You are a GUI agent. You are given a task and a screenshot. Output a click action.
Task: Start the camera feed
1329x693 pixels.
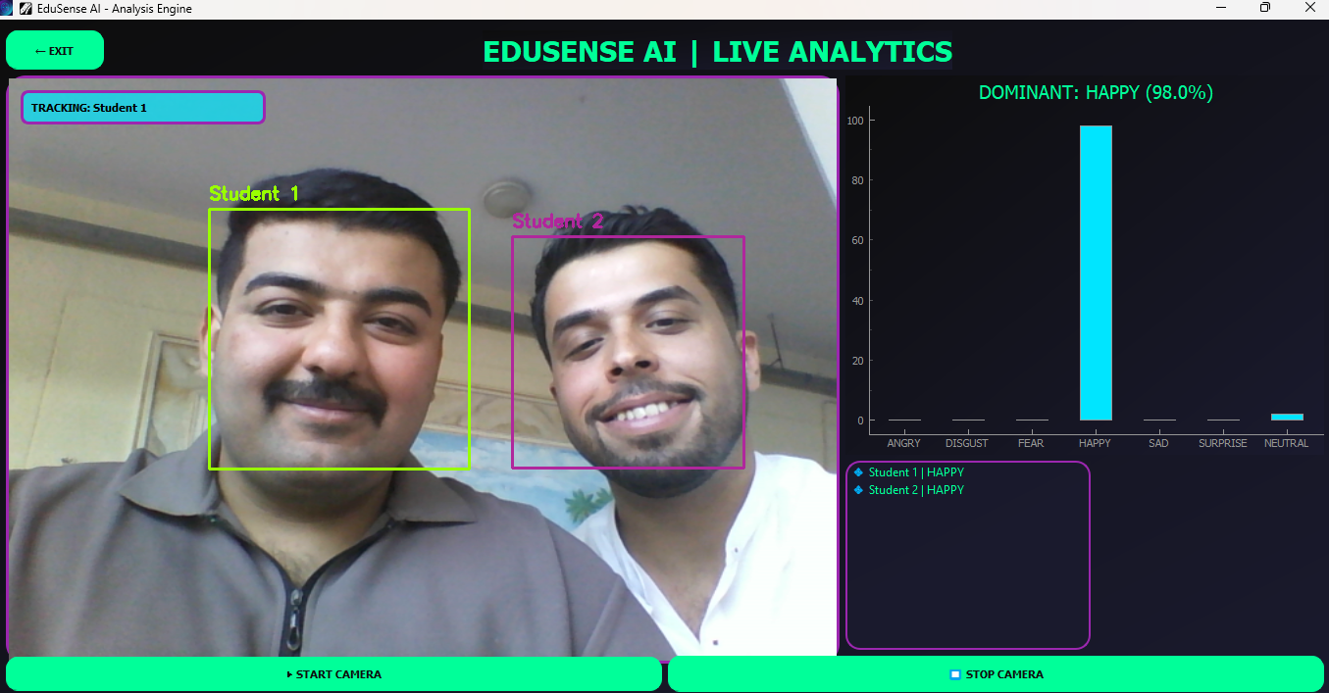tap(333, 674)
